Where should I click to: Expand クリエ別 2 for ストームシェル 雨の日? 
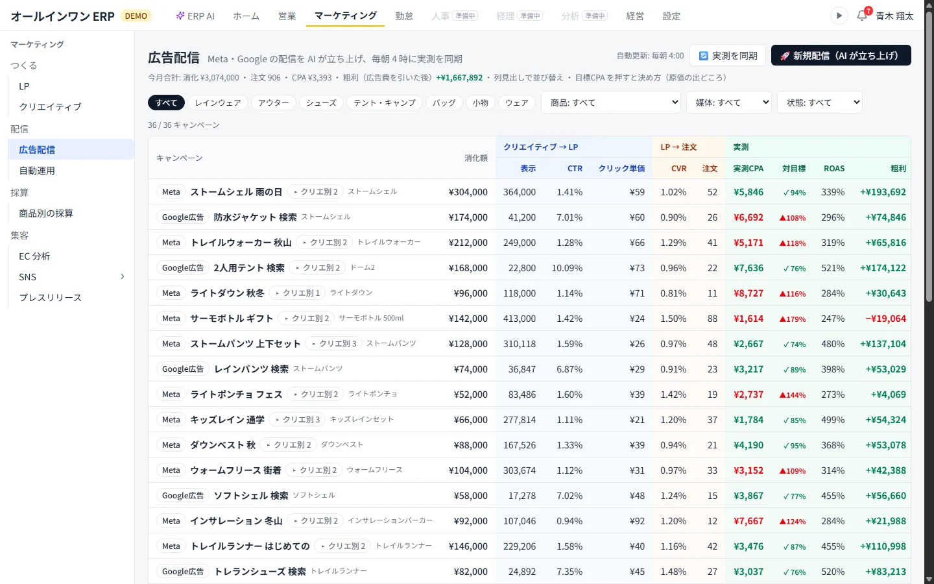click(315, 192)
